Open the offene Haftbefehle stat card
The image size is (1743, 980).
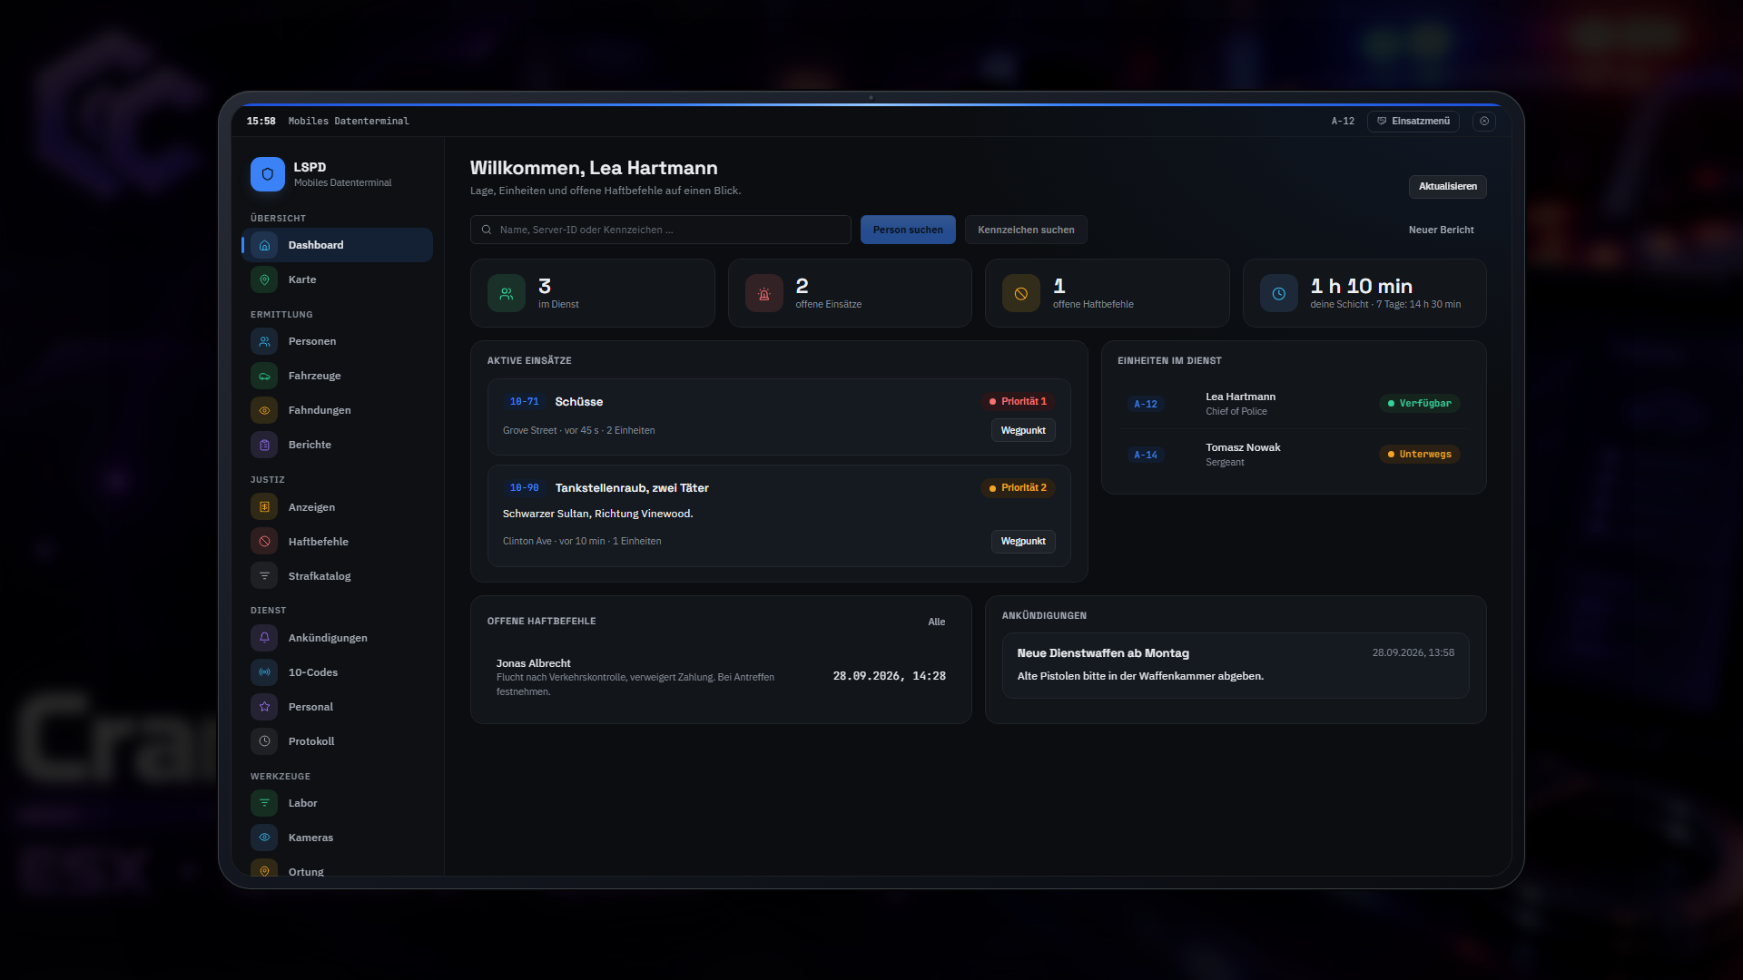coord(1107,293)
